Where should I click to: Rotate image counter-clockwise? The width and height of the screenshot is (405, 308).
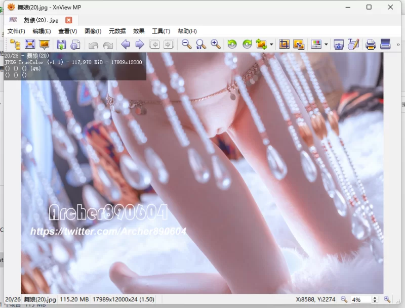232,45
